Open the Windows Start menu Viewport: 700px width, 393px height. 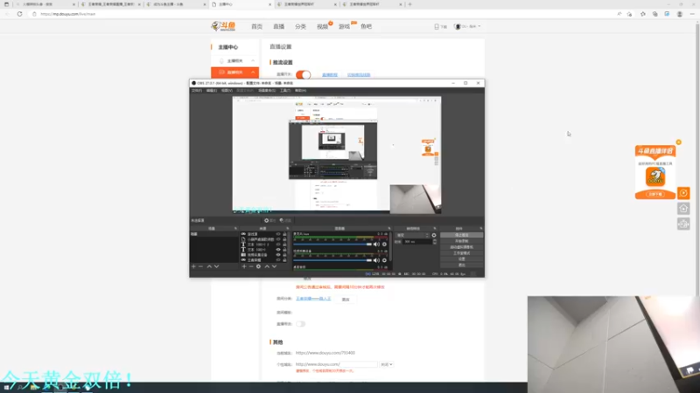[6, 388]
